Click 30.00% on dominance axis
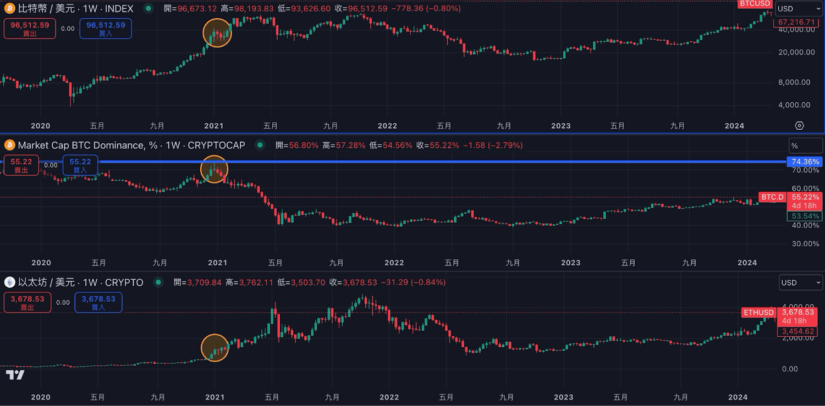825x406 pixels. coord(805,243)
